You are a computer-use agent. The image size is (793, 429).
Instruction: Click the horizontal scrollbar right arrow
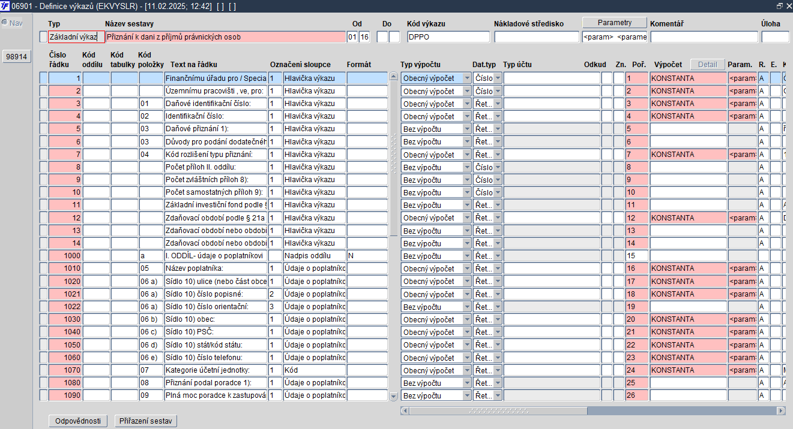[x=781, y=411]
